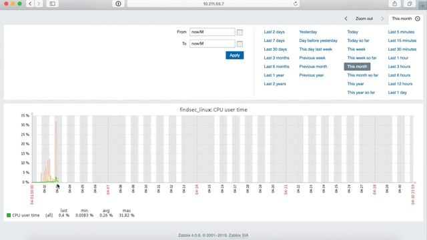Set range to Last 30 minutes
The height and width of the screenshot is (240, 427).
point(402,49)
